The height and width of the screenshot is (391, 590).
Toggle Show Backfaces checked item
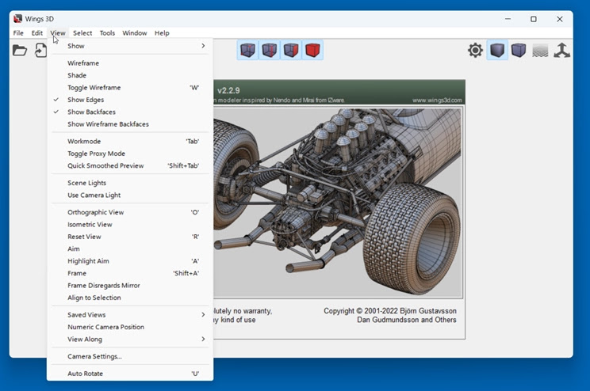[130, 112]
